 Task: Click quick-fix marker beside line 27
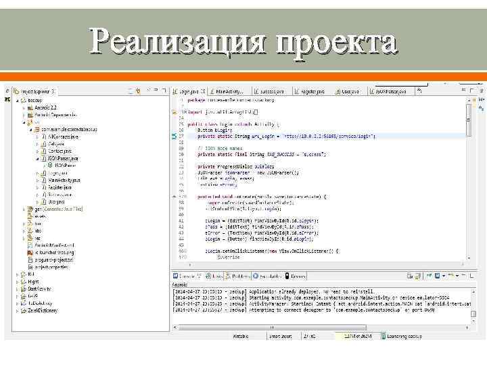click(175, 136)
